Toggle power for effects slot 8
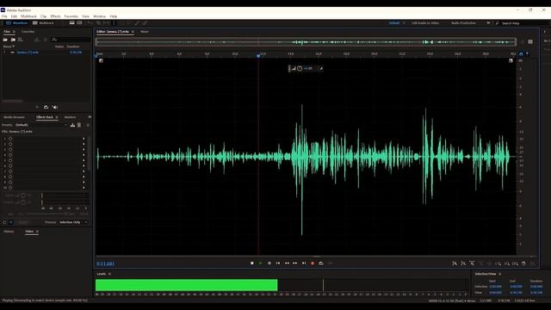 (10, 177)
